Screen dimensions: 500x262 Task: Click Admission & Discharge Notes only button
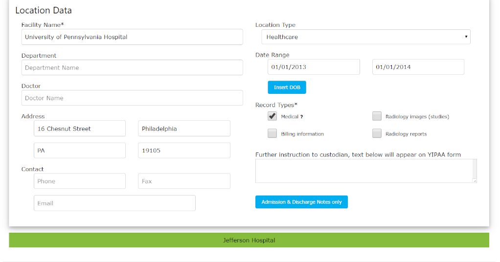(301, 202)
